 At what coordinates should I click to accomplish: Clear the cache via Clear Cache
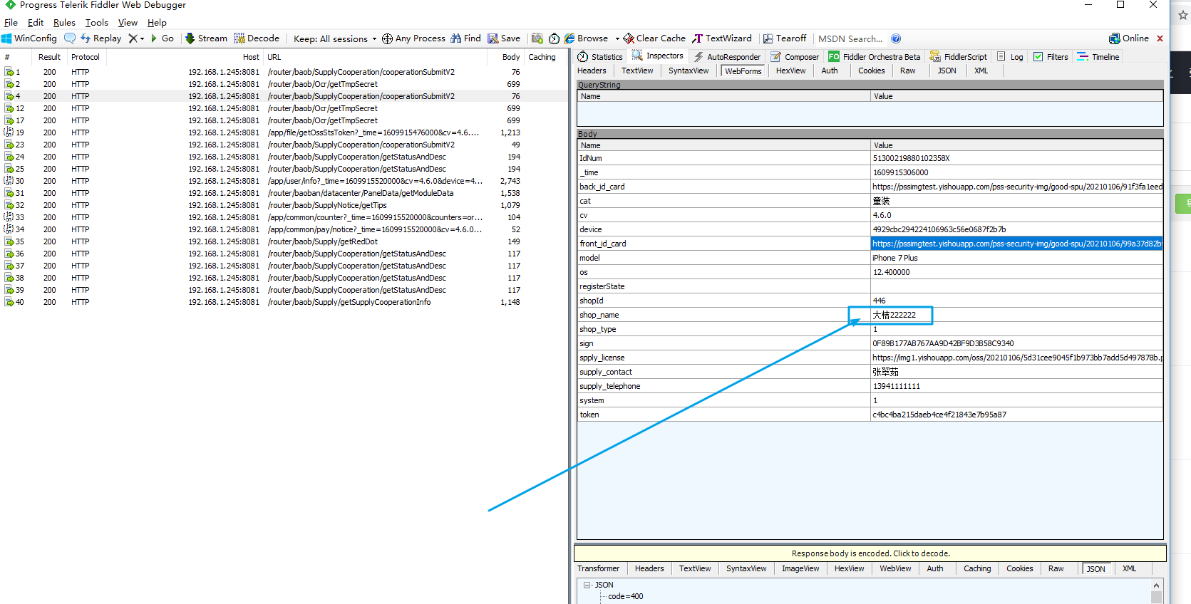pos(654,38)
